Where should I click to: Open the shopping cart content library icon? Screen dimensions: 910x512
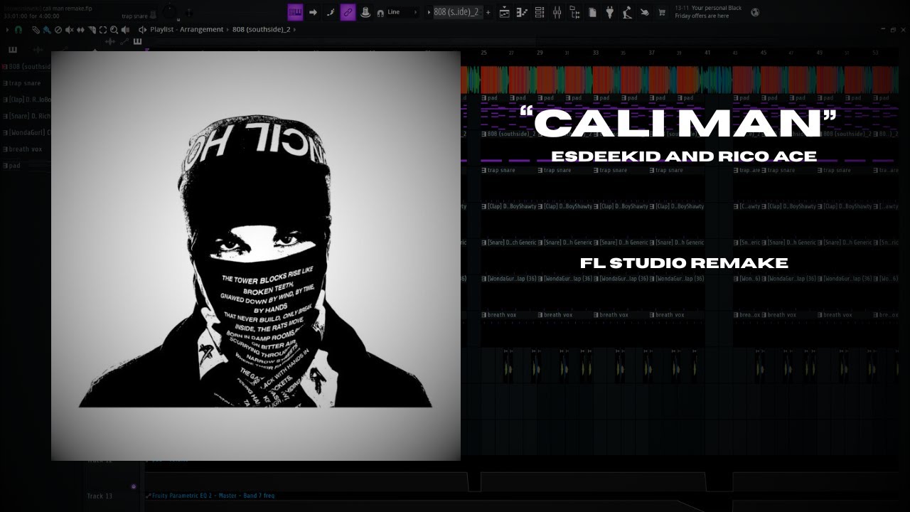click(x=662, y=13)
